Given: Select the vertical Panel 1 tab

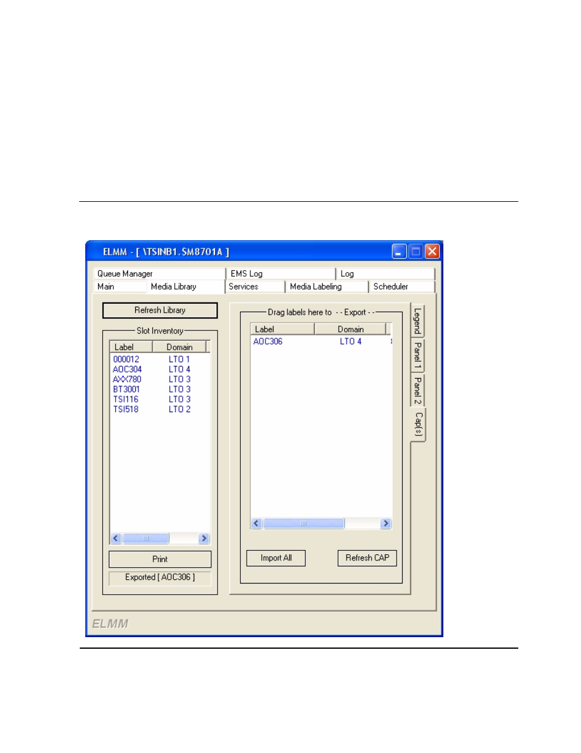Looking at the screenshot, I should 418,355.
